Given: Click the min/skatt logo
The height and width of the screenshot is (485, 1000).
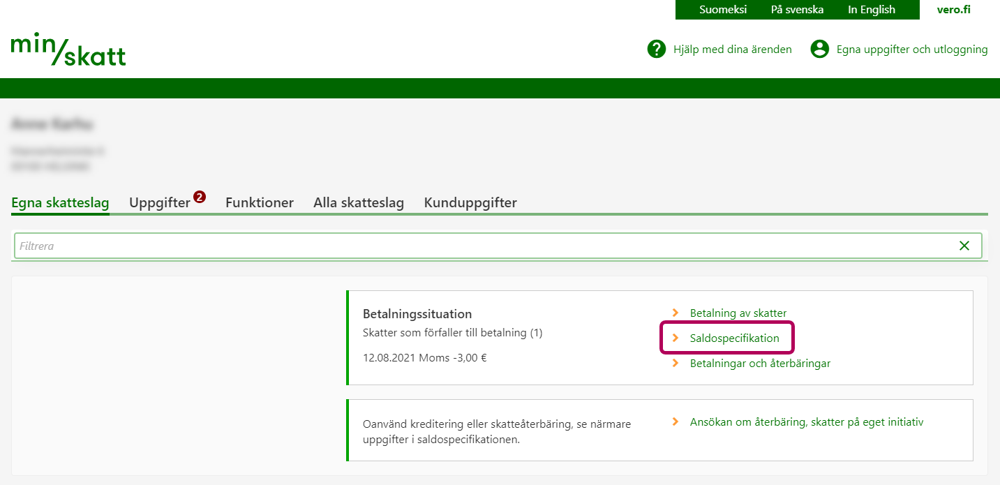Looking at the screenshot, I should pos(68,49).
